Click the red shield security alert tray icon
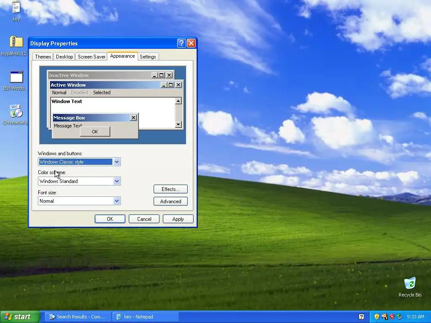431x323 pixels. (392, 317)
